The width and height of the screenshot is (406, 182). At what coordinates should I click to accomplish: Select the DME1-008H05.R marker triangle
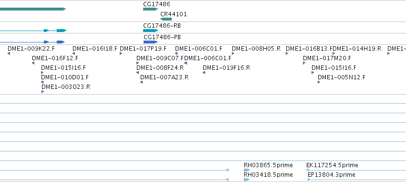pos(233,54)
